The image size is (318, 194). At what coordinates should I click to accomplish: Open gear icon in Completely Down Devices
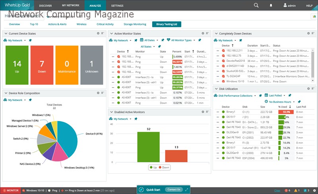coord(308,33)
